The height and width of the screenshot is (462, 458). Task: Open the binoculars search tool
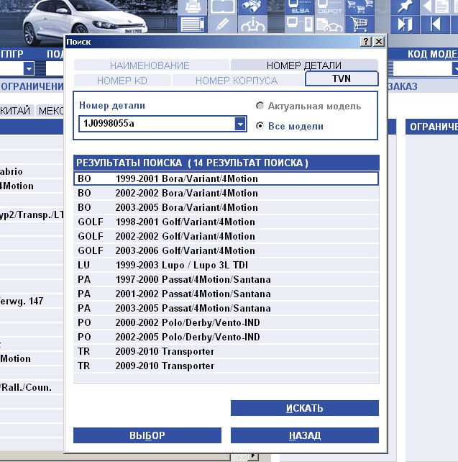pos(252,6)
